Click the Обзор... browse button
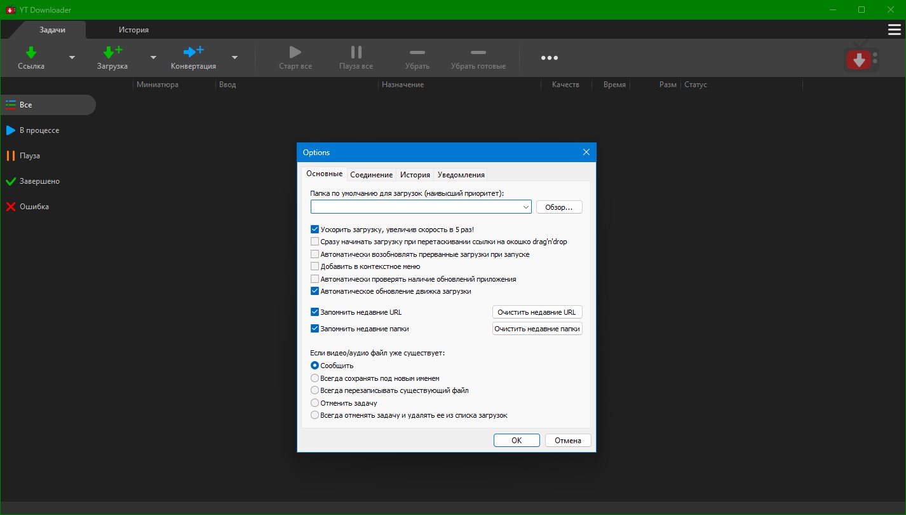Image resolution: width=906 pixels, height=515 pixels. (559, 207)
